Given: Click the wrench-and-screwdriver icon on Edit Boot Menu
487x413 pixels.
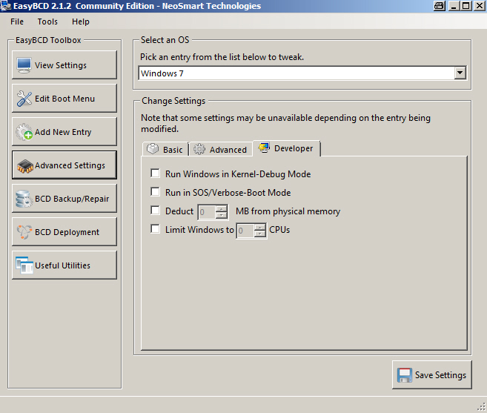Looking at the screenshot, I should click(24, 99).
